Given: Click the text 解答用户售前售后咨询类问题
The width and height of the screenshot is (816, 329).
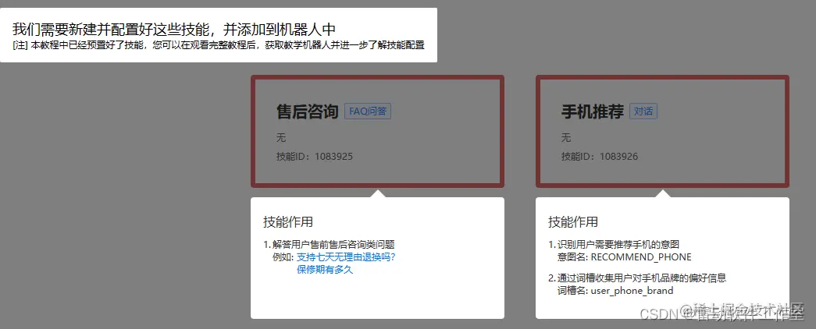Looking at the screenshot, I should 333,245.
